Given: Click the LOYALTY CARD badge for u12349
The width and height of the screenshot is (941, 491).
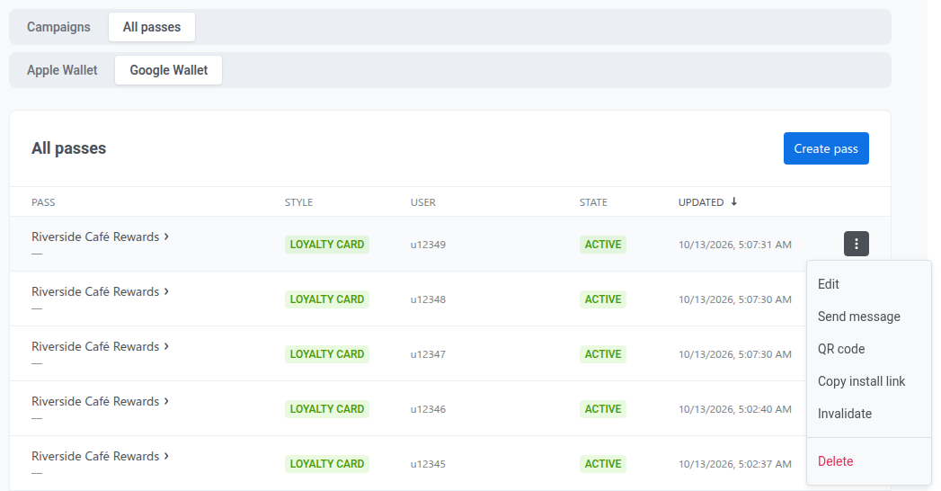Looking at the screenshot, I should 326,245.
